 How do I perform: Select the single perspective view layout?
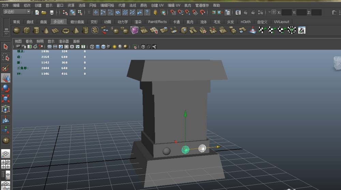6,154
